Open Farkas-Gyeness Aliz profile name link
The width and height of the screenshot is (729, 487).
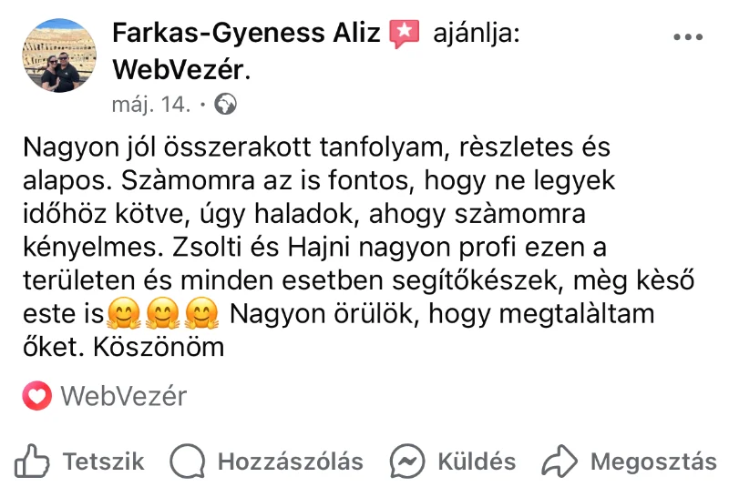tap(246, 33)
